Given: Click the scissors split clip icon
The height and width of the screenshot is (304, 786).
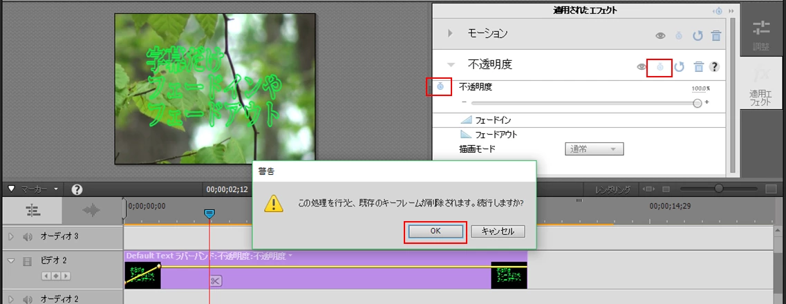Looking at the screenshot, I should pos(216,281).
